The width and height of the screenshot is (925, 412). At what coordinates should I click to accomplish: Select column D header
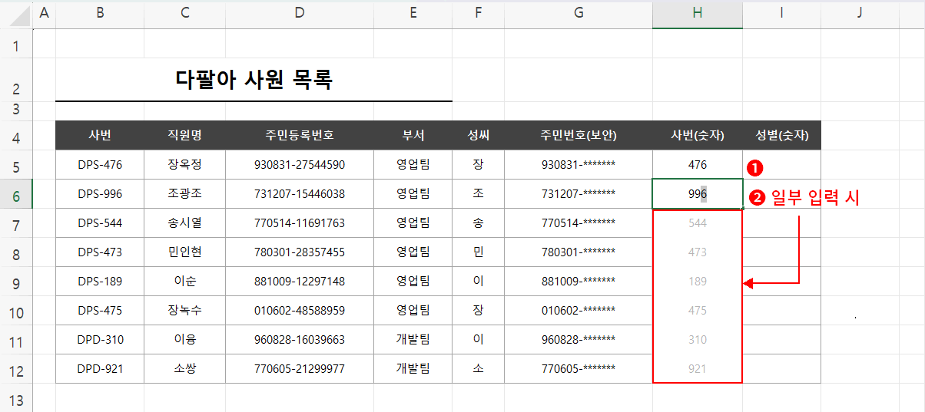(300, 12)
